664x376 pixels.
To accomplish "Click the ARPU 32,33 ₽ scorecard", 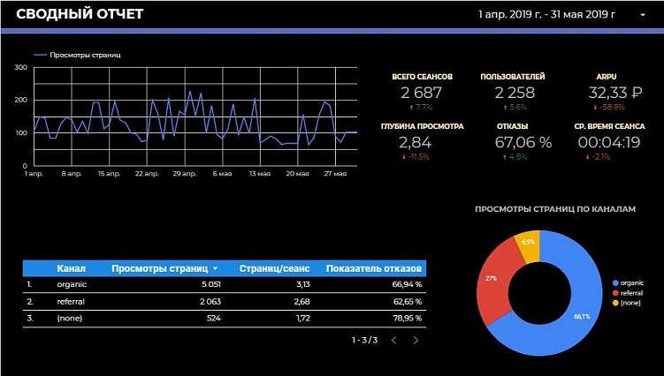I will [614, 93].
